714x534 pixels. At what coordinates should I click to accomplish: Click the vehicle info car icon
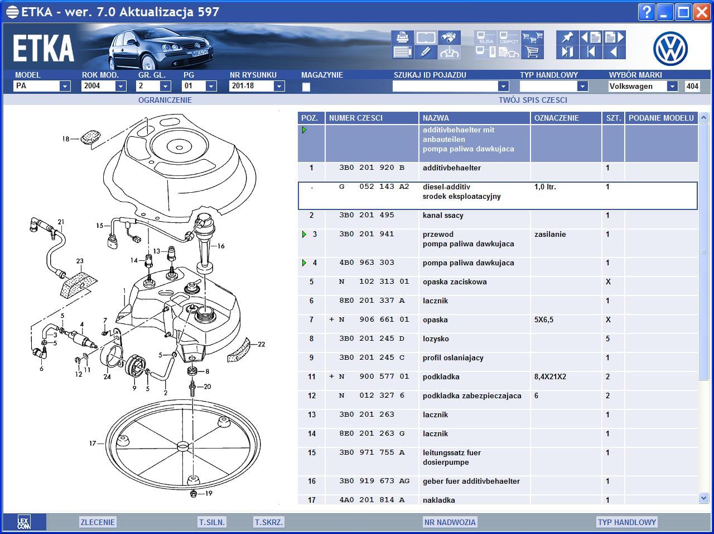pos(449,53)
